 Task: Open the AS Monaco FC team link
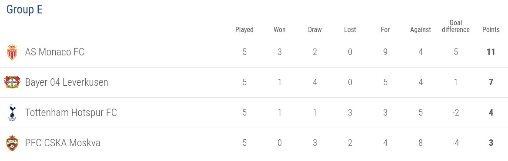pyautogui.click(x=55, y=52)
